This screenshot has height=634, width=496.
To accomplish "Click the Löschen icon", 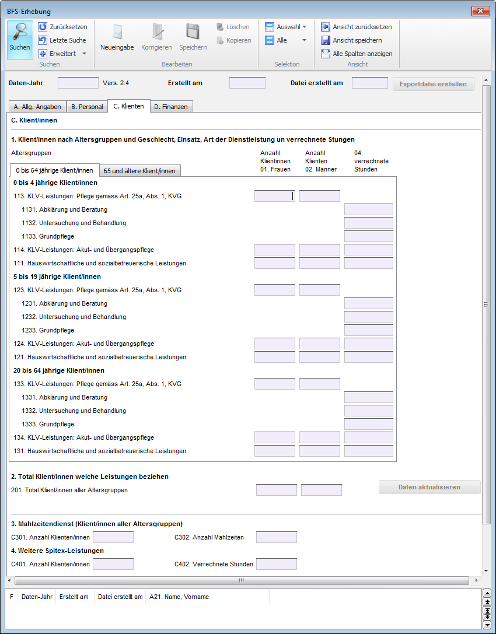I will point(220,27).
